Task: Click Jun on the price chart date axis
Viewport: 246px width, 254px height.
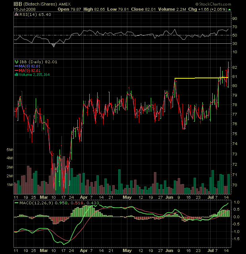Action: point(169,197)
